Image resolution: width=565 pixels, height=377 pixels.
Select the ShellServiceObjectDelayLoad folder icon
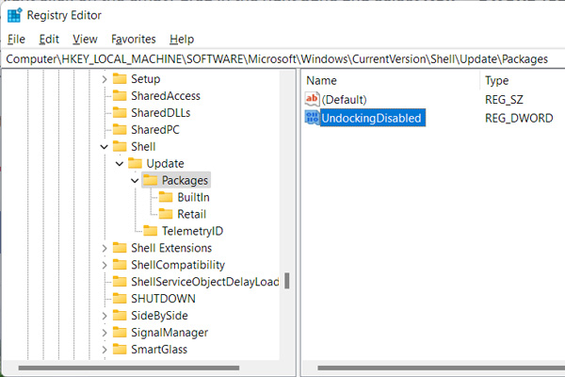click(x=120, y=282)
